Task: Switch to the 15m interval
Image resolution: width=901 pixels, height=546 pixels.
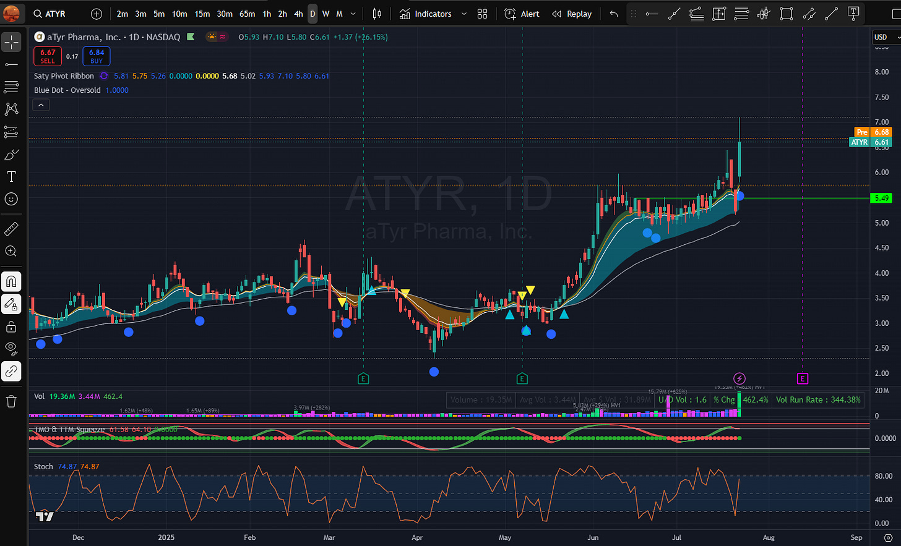Action: 202,14
